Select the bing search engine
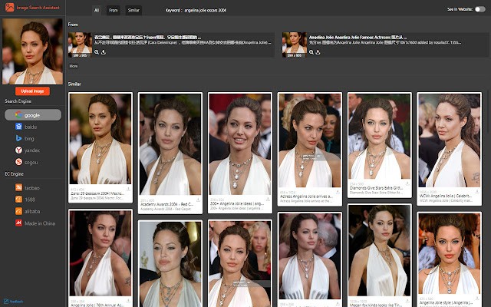The image size is (491, 307). 33,138
